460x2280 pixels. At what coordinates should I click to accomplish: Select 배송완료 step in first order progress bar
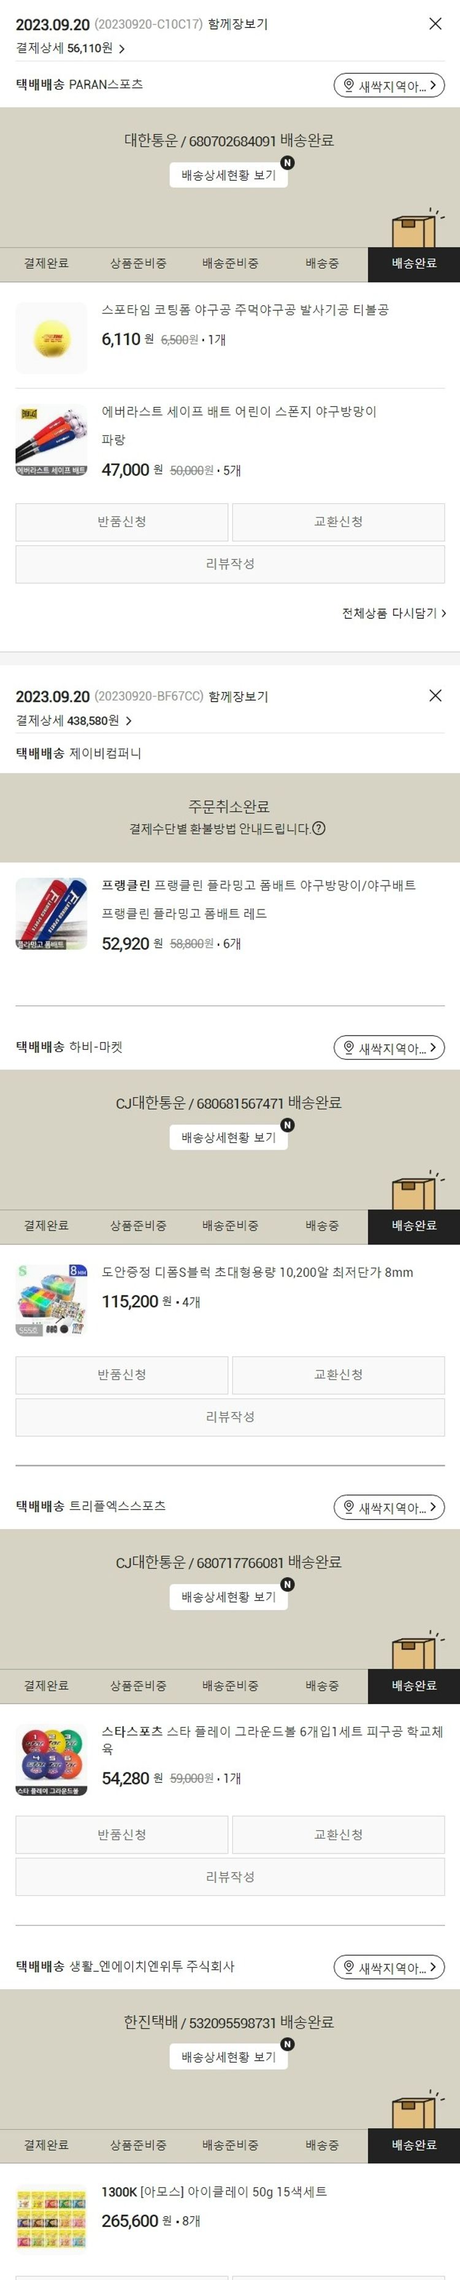coord(414,264)
